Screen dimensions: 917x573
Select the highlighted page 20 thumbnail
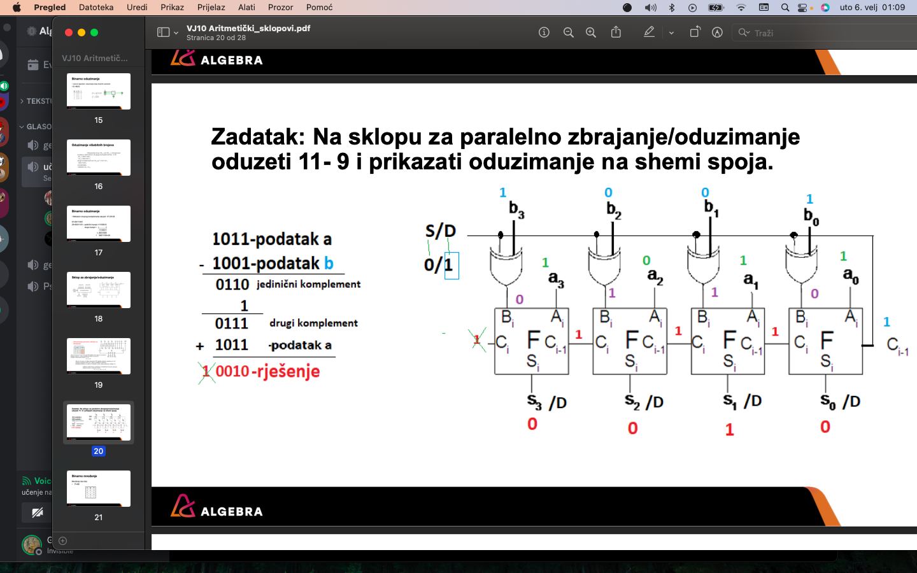99,423
